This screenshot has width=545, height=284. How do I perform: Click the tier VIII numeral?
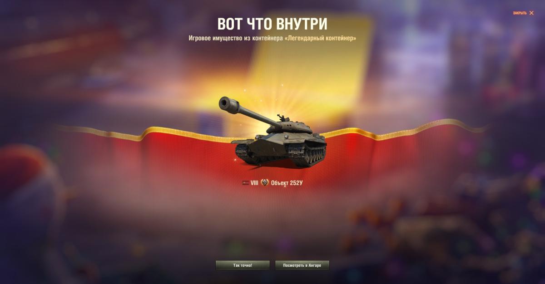254,183
